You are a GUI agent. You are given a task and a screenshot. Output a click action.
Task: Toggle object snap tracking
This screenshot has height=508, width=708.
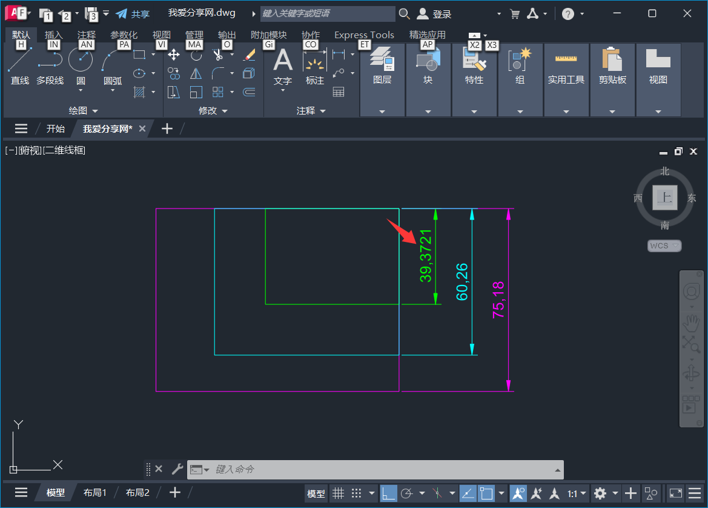point(468,493)
